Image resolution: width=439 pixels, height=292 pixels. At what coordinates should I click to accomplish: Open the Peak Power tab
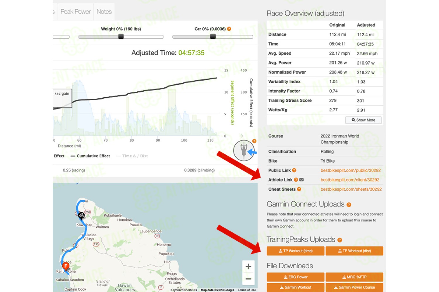(x=76, y=12)
